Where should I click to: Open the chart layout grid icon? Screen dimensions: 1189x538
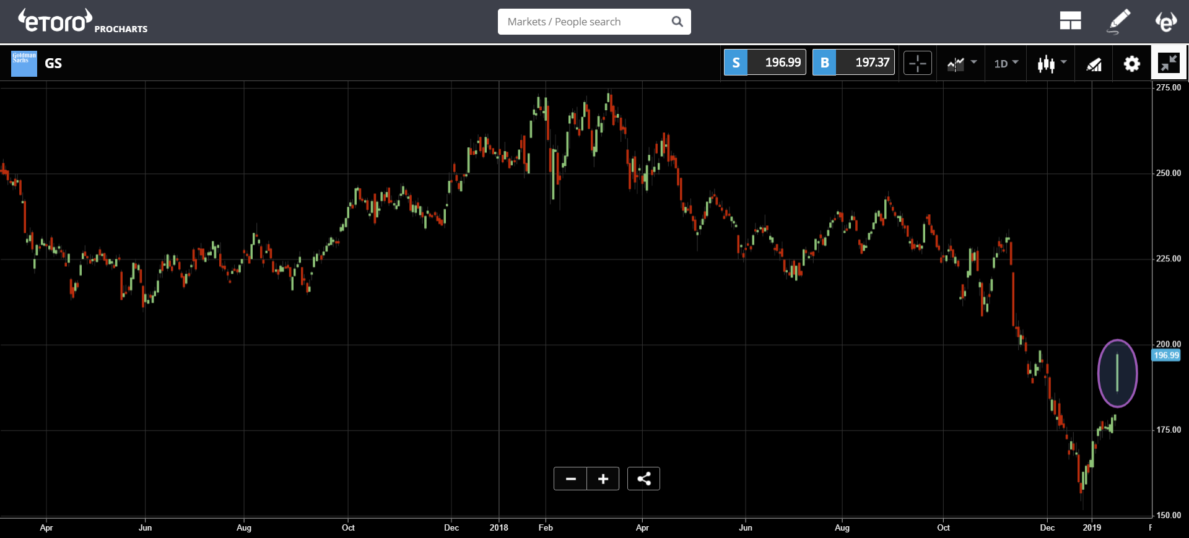[1070, 21]
